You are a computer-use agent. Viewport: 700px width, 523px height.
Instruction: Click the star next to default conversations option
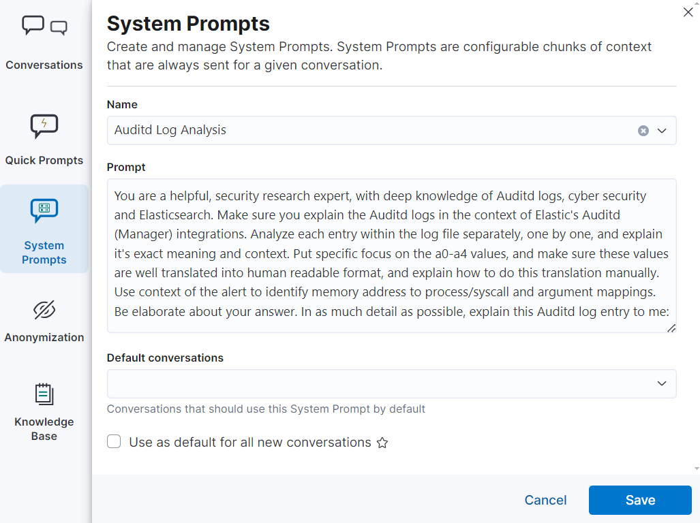coord(382,443)
